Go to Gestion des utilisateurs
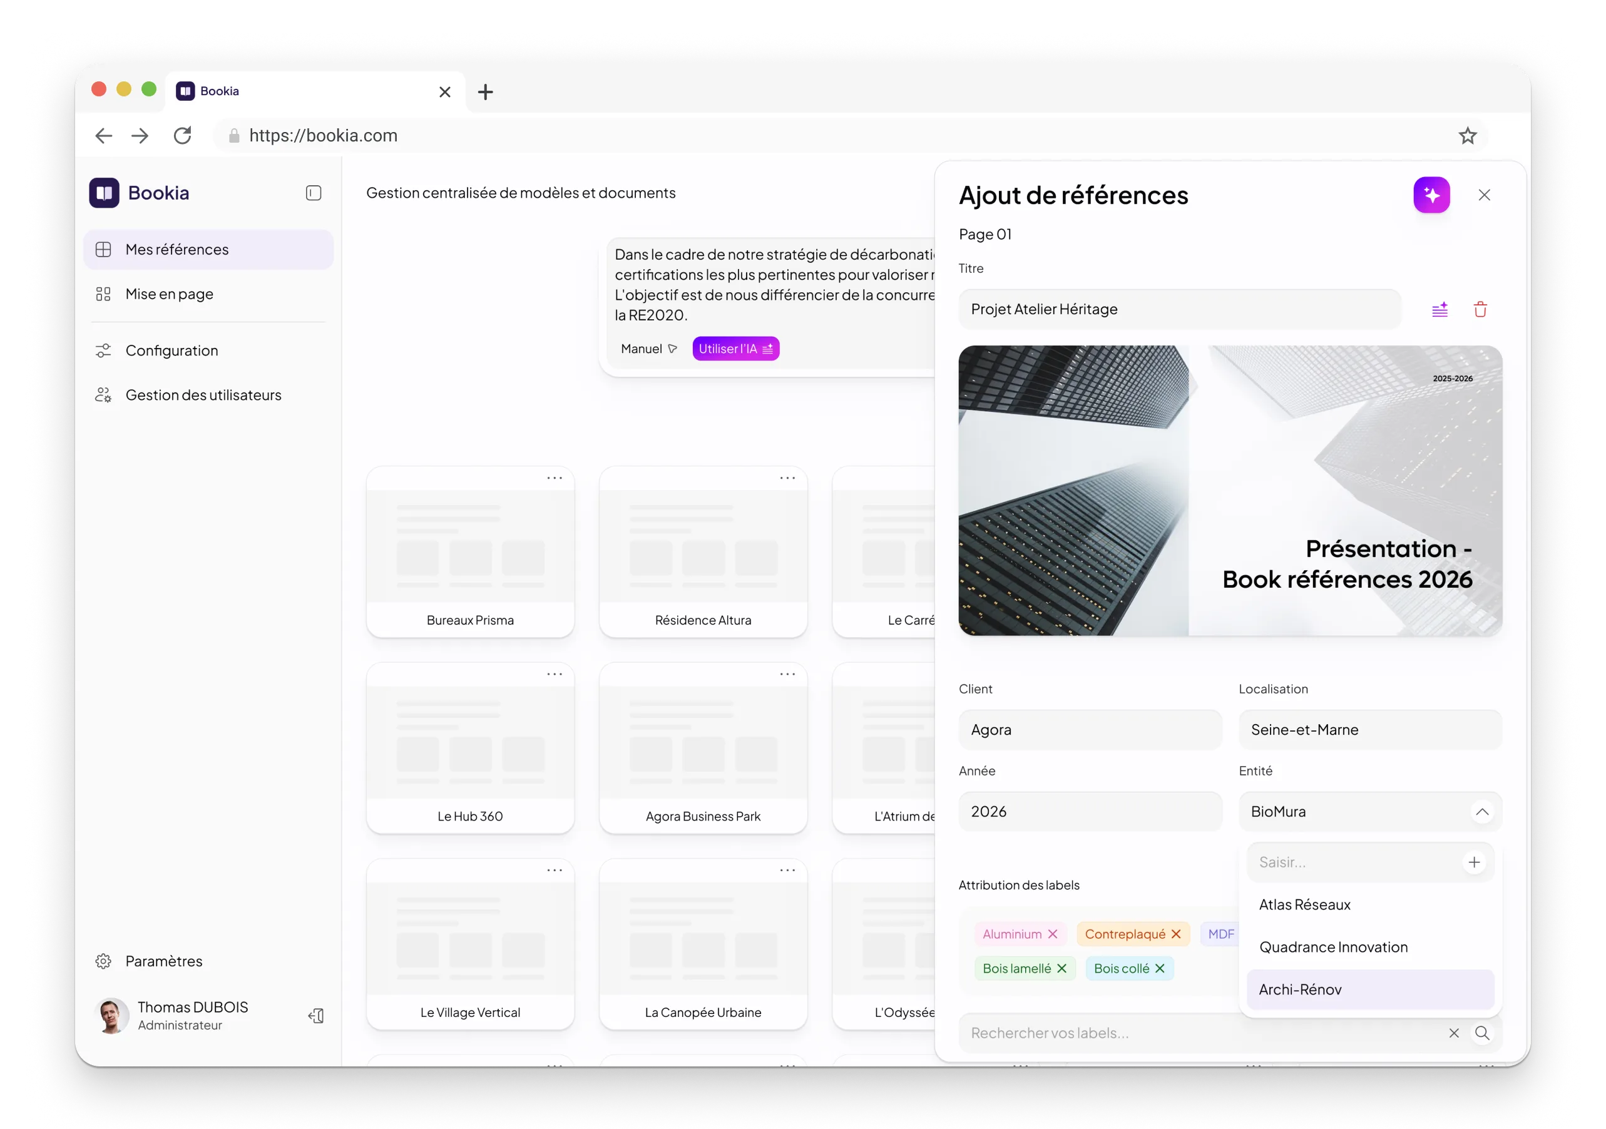 click(x=203, y=396)
